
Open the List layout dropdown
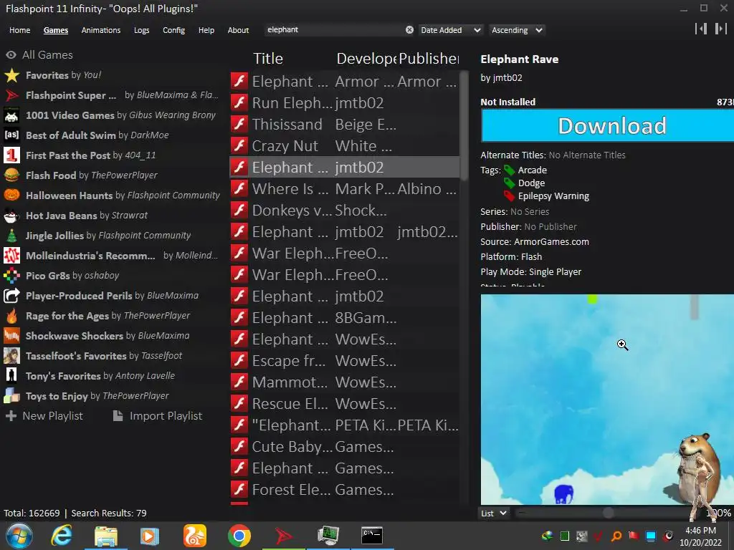coord(494,513)
